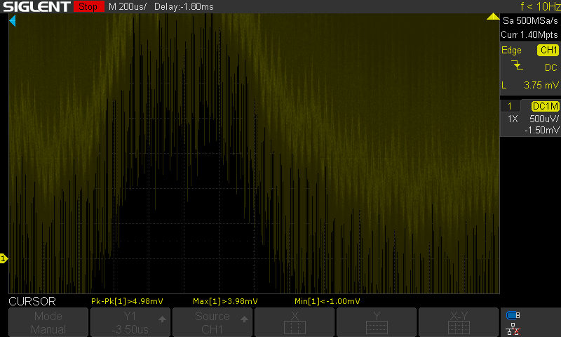Viewport: 561px width, 337px height.
Task: Click the yellow trigger level arrow marker
Action: pyautogui.click(x=493, y=16)
